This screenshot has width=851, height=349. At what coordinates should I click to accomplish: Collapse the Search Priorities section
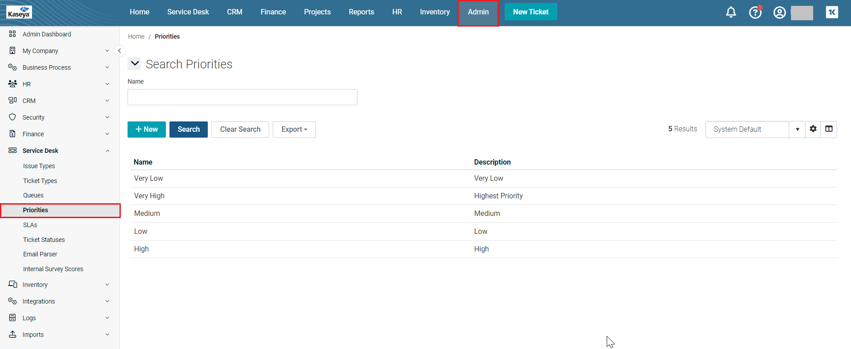tap(134, 64)
